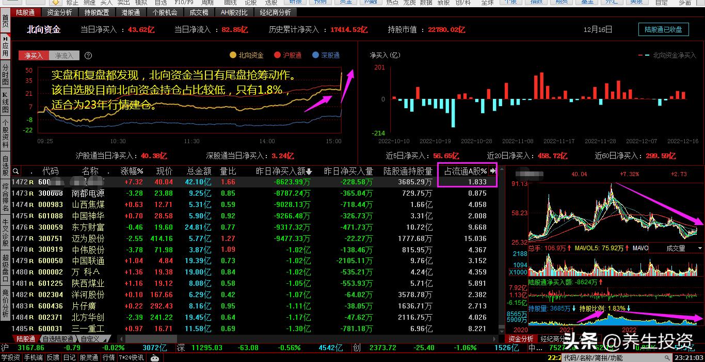The image size is (705, 362).
Task: Switch to 净流入 view mode
Action: pyautogui.click(x=63, y=55)
